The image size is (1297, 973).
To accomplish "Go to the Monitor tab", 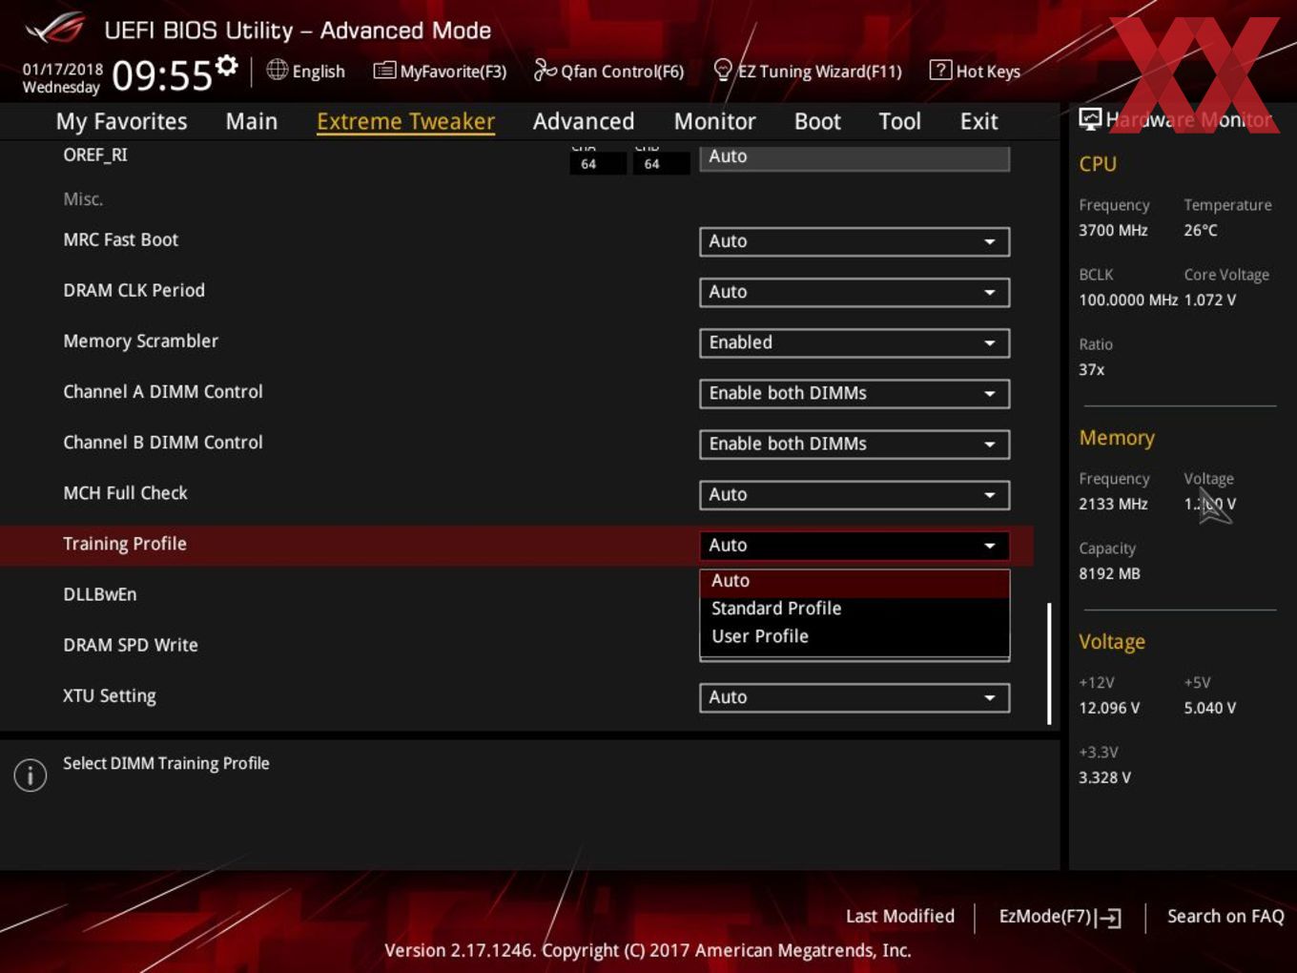I will click(x=714, y=121).
